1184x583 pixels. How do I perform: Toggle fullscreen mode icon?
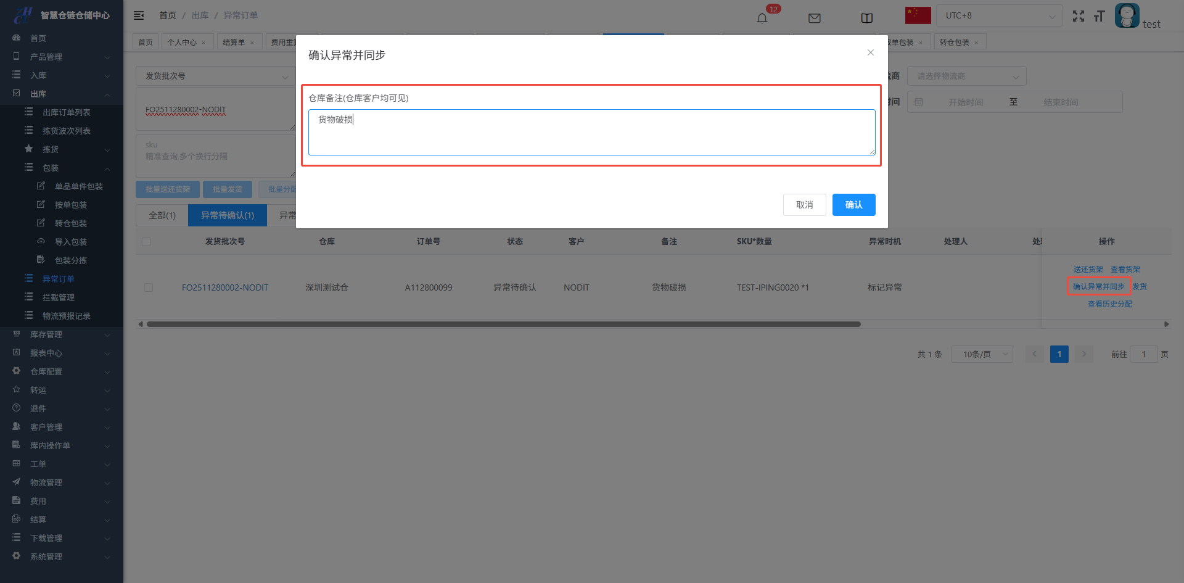tap(1078, 16)
